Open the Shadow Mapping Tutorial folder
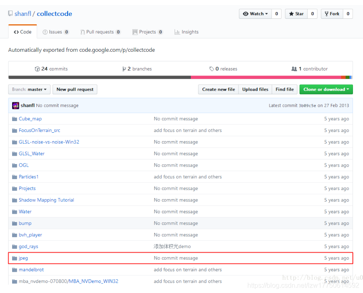This screenshot has height=293, width=363. pos(46,200)
